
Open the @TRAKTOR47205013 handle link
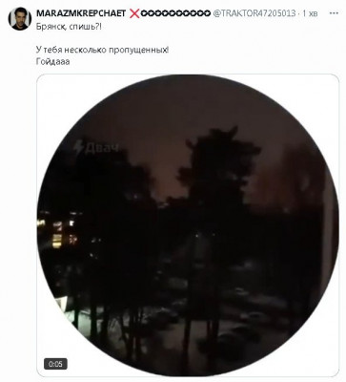tap(254, 13)
